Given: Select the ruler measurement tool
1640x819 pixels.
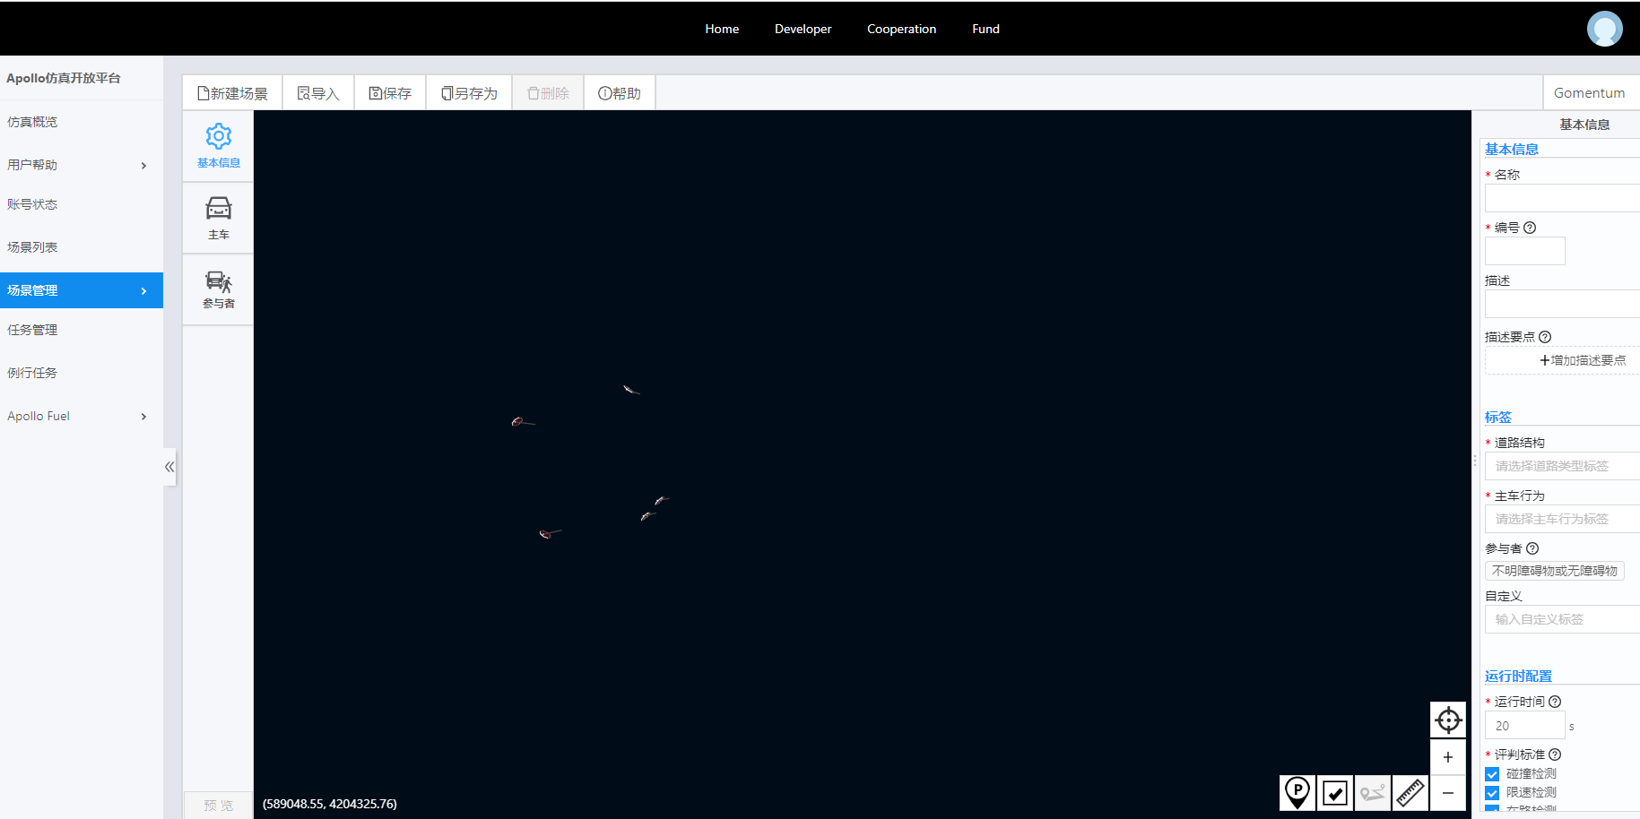Looking at the screenshot, I should [1410, 792].
